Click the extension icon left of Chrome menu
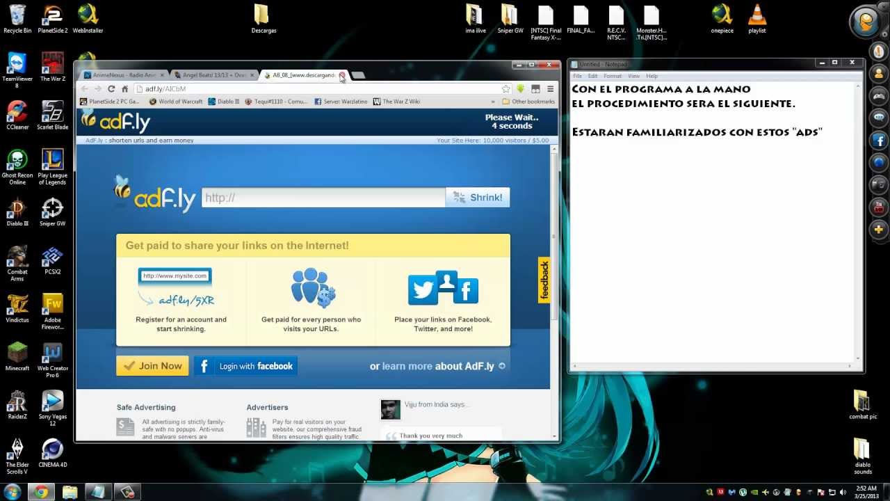Image resolution: width=890 pixels, height=501 pixels. pos(535,89)
